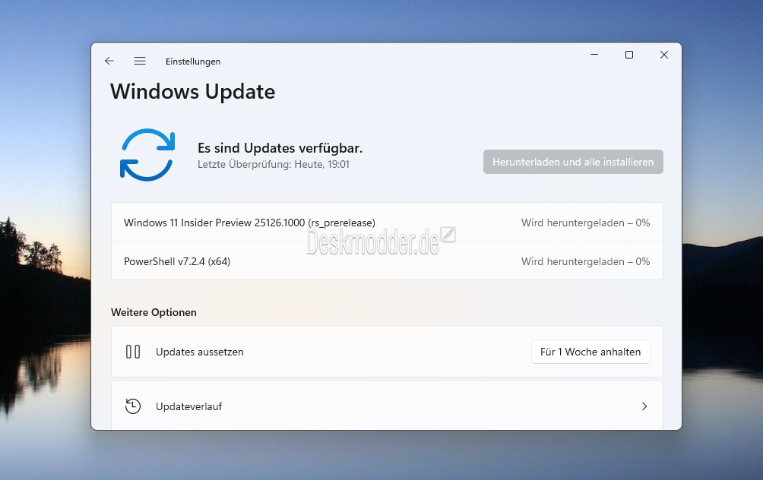Image resolution: width=763 pixels, height=480 pixels.
Task: Open the Updateverlauf row
Action: click(387, 405)
